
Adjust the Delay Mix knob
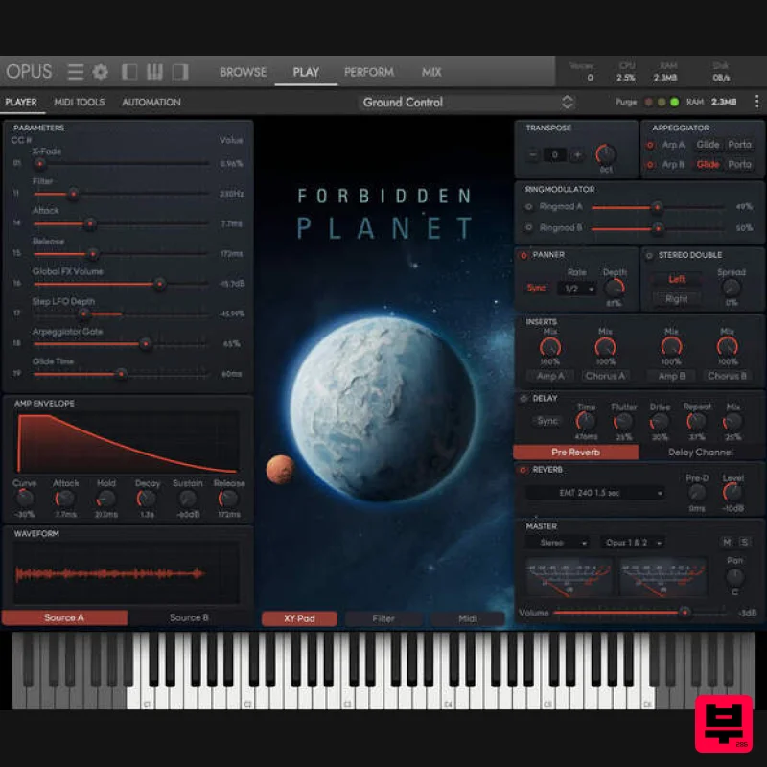point(732,421)
